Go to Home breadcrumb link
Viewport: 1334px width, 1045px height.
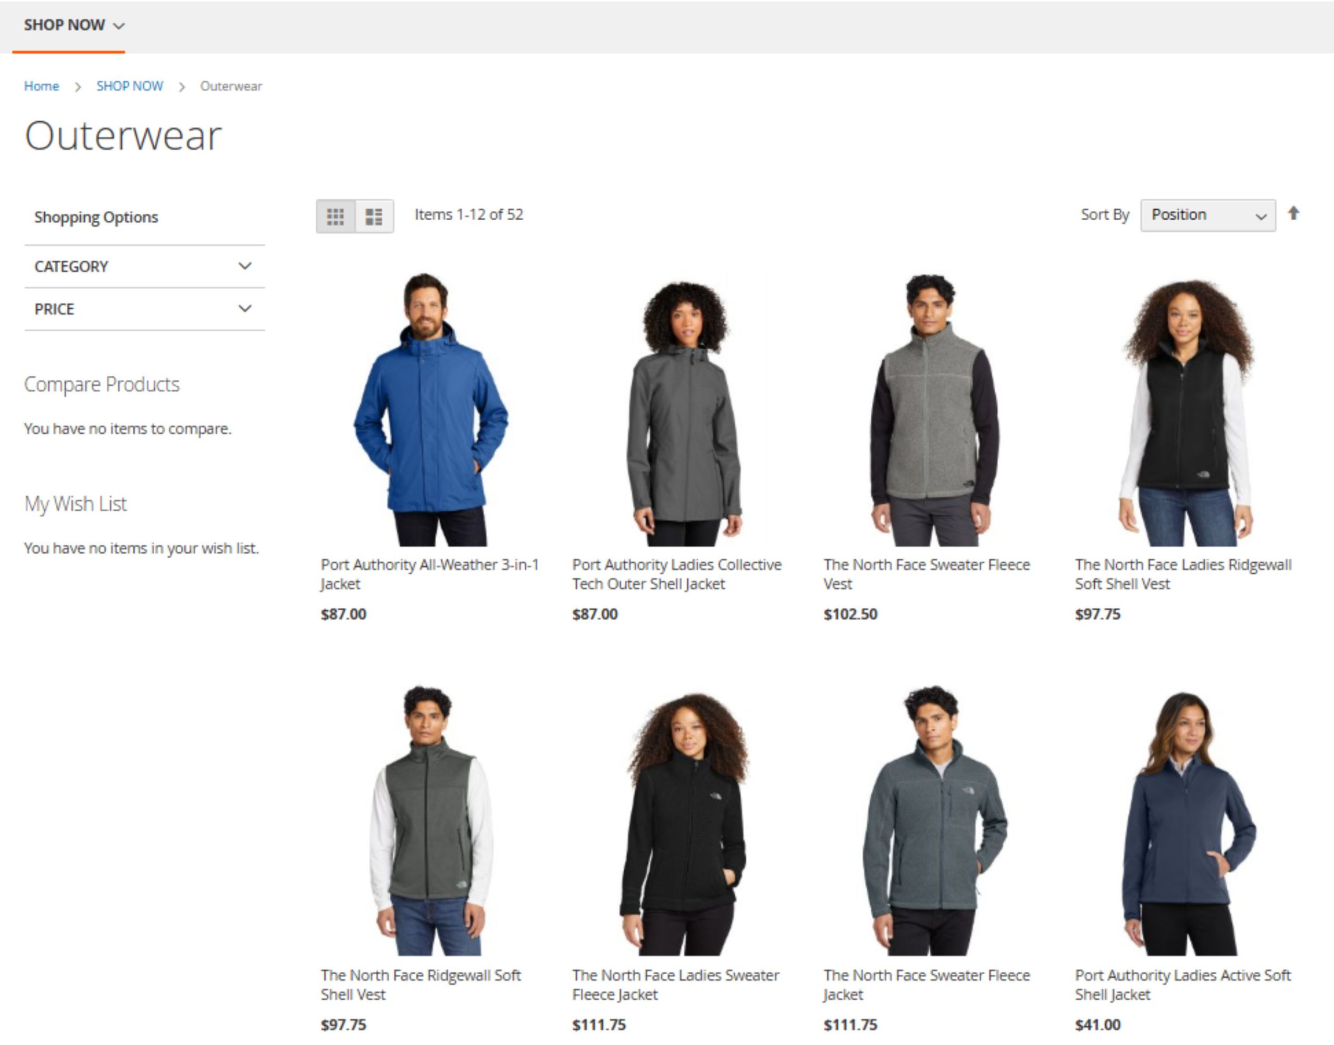pos(42,86)
